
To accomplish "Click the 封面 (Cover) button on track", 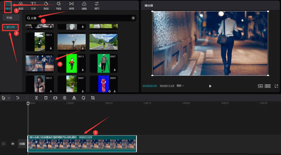I will click(x=22, y=144).
